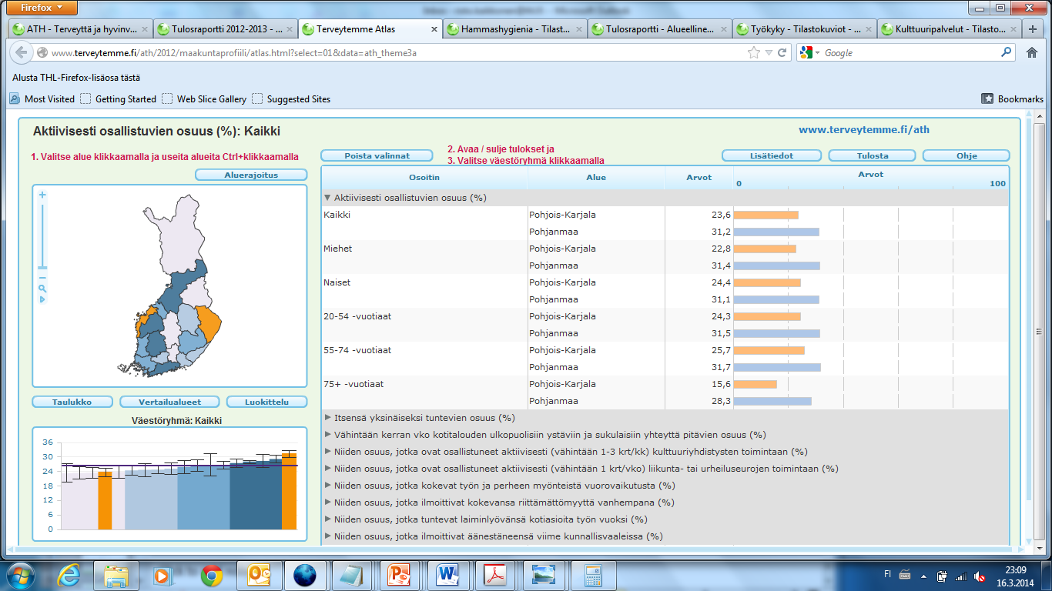Image resolution: width=1052 pixels, height=591 pixels.
Task: Click the bookmark star in address bar
Action: pyautogui.click(x=754, y=53)
